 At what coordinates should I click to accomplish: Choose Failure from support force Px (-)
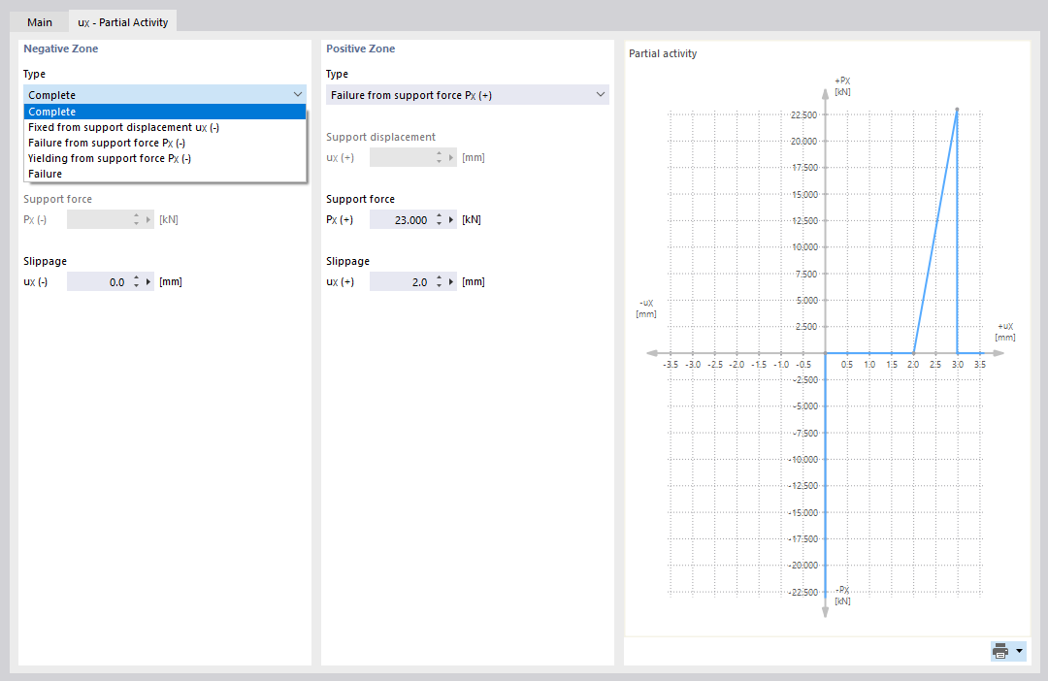(164, 143)
